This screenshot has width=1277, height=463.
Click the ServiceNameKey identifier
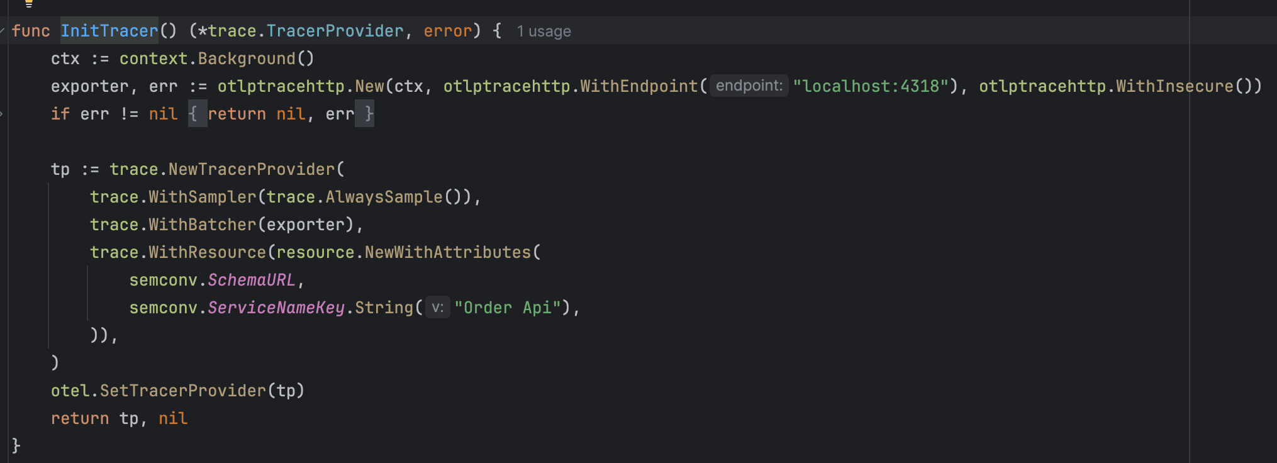(276, 308)
